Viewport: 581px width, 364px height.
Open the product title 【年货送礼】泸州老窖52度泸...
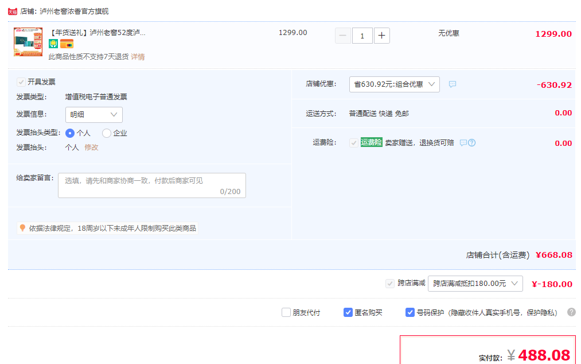tap(98, 33)
